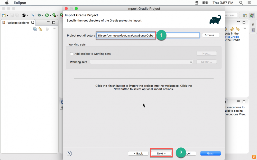Minimize the Package Explorer panel
Screen dimensions: 257x160
pos(48,22)
